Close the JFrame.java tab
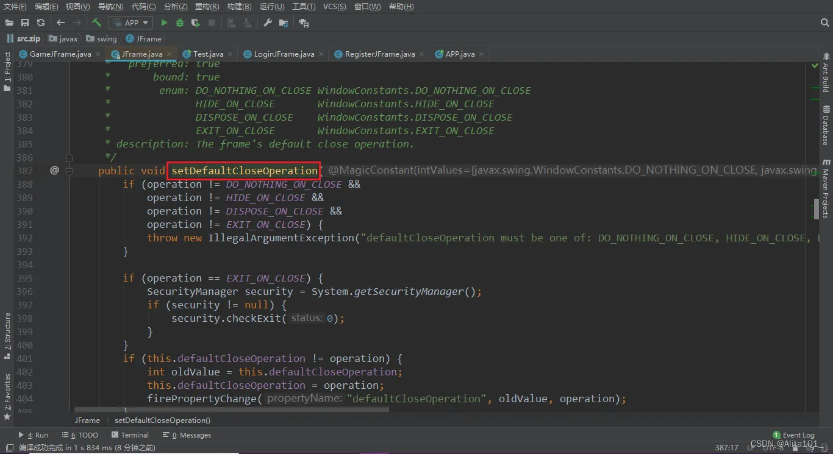The width and height of the screenshot is (833, 454). click(169, 54)
